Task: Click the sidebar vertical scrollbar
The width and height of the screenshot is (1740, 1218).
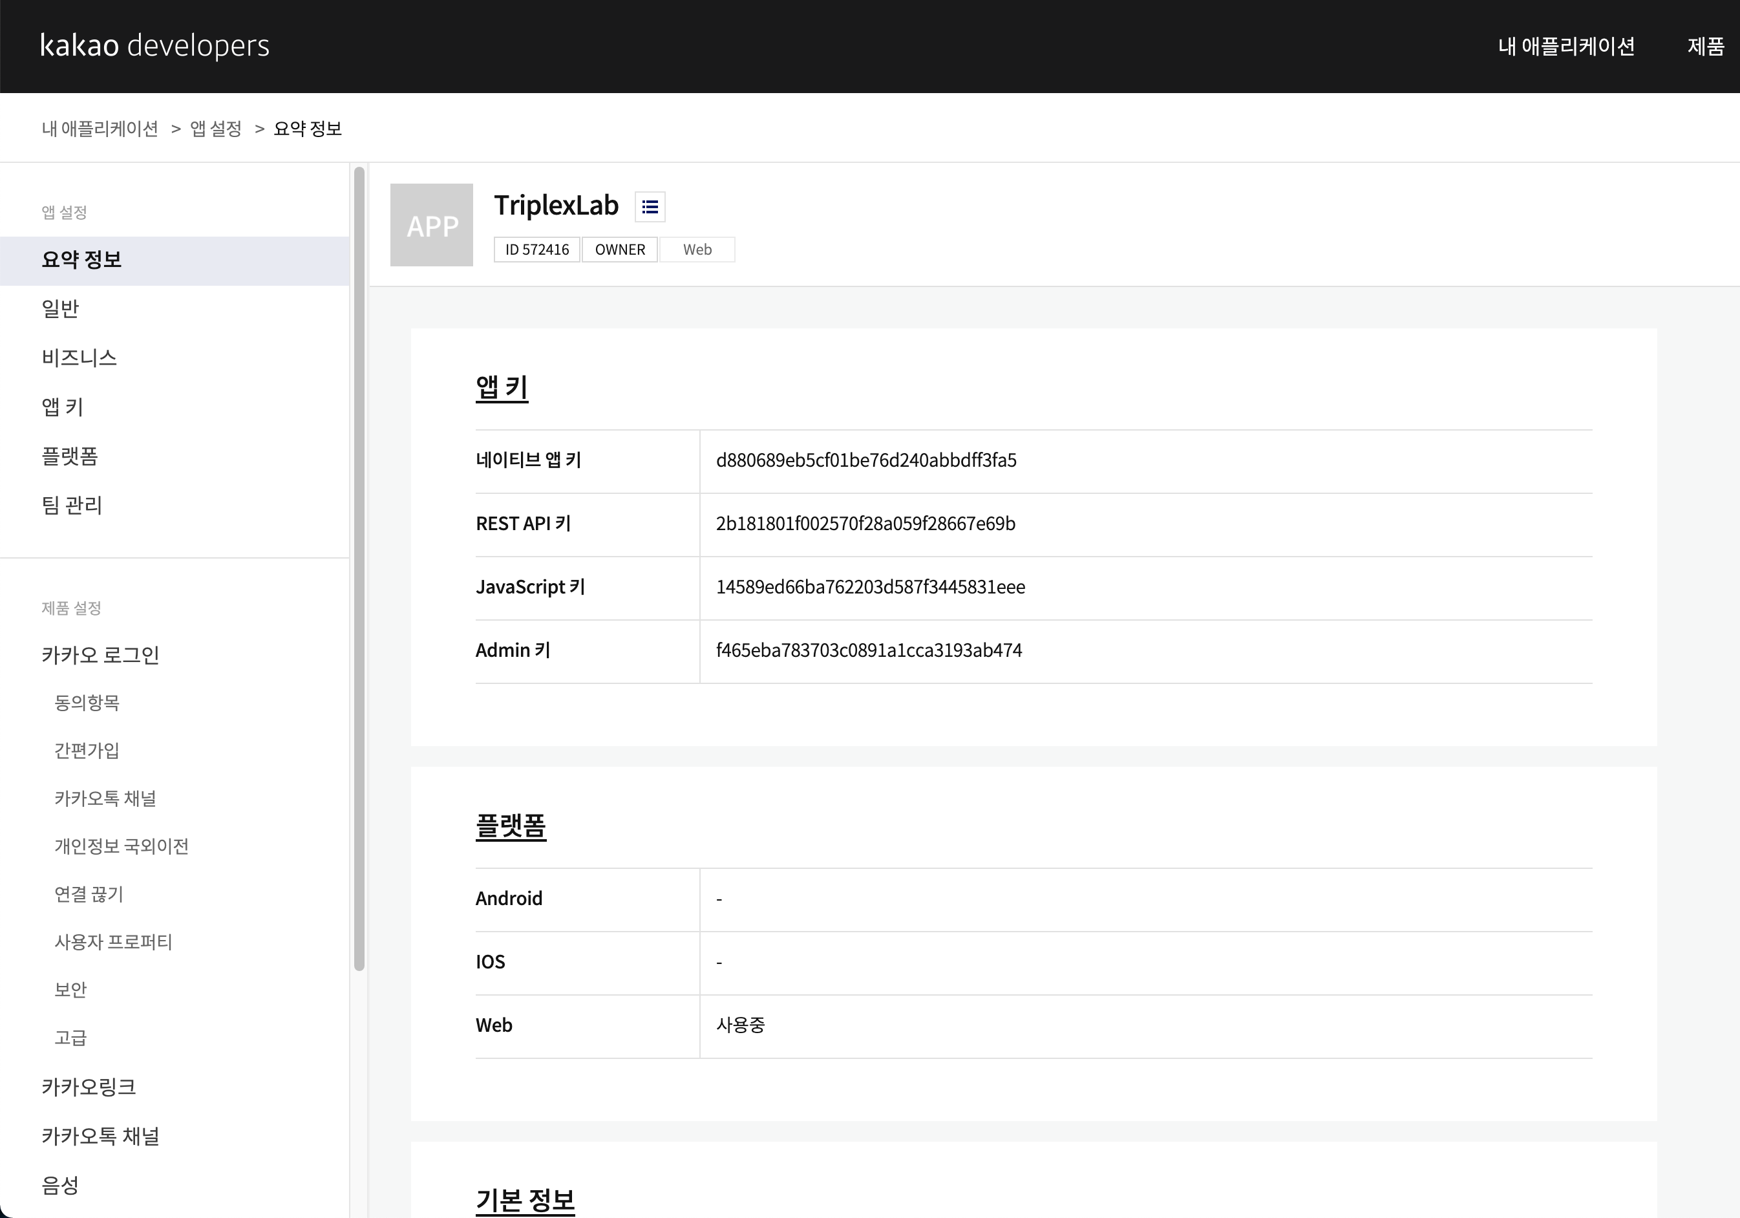Action: (x=359, y=568)
